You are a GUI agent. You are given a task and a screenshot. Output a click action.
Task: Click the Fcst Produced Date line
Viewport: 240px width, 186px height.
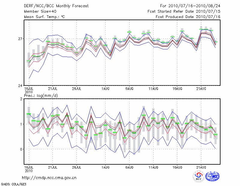pos(188,17)
